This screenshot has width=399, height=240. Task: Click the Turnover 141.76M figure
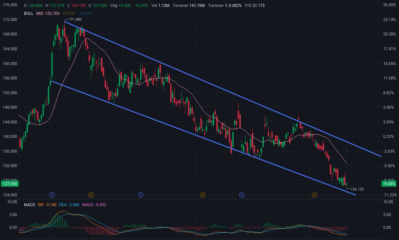[x=189, y=6]
